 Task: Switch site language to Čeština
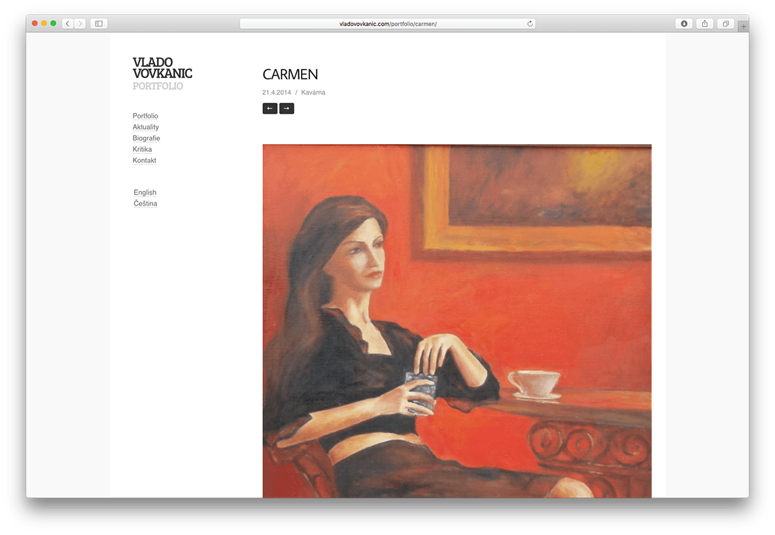pos(145,204)
